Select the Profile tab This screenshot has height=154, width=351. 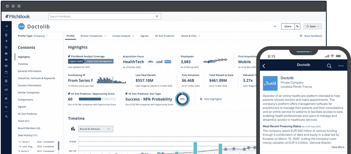[x=71, y=36]
